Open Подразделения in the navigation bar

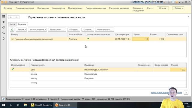click(75, 8)
